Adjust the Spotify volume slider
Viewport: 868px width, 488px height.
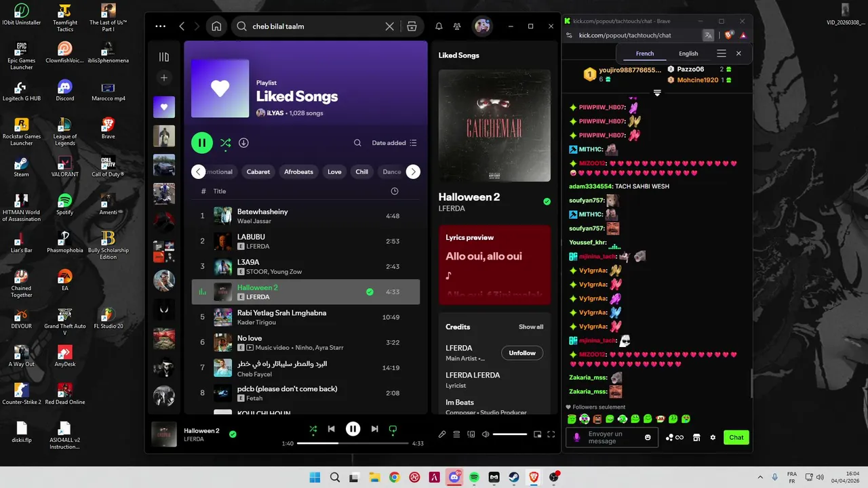pyautogui.click(x=510, y=434)
